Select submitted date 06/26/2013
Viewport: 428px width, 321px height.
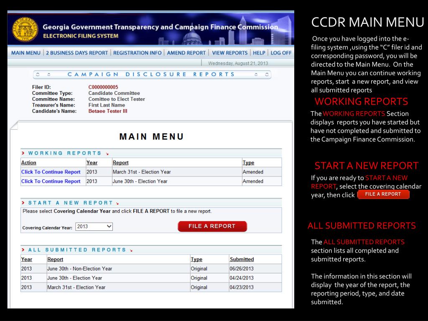pyautogui.click(x=241, y=269)
